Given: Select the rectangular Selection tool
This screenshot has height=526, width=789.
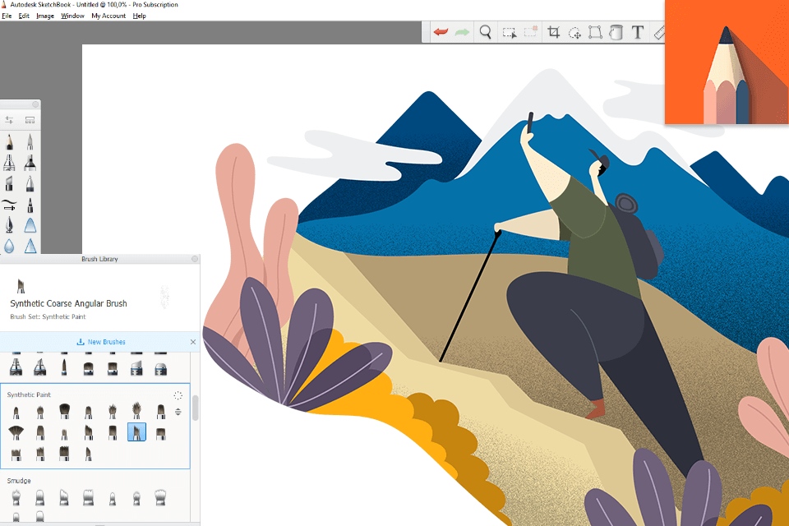Looking at the screenshot, I should 510,33.
